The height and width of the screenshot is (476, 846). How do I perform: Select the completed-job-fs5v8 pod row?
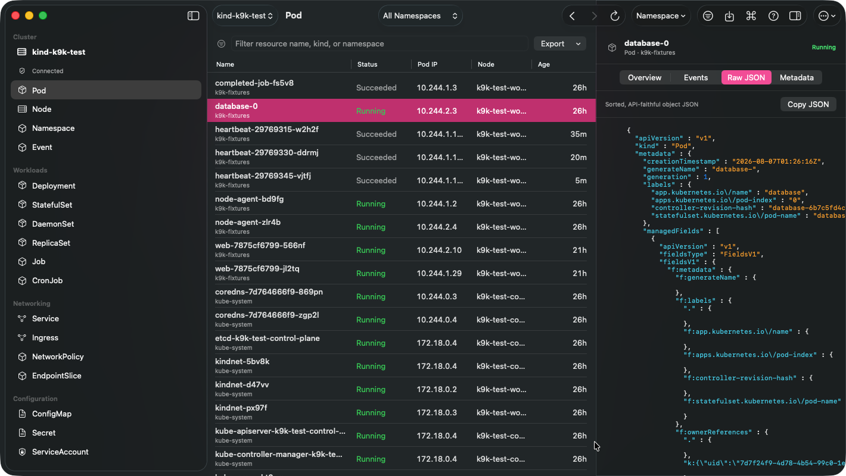[x=401, y=87]
